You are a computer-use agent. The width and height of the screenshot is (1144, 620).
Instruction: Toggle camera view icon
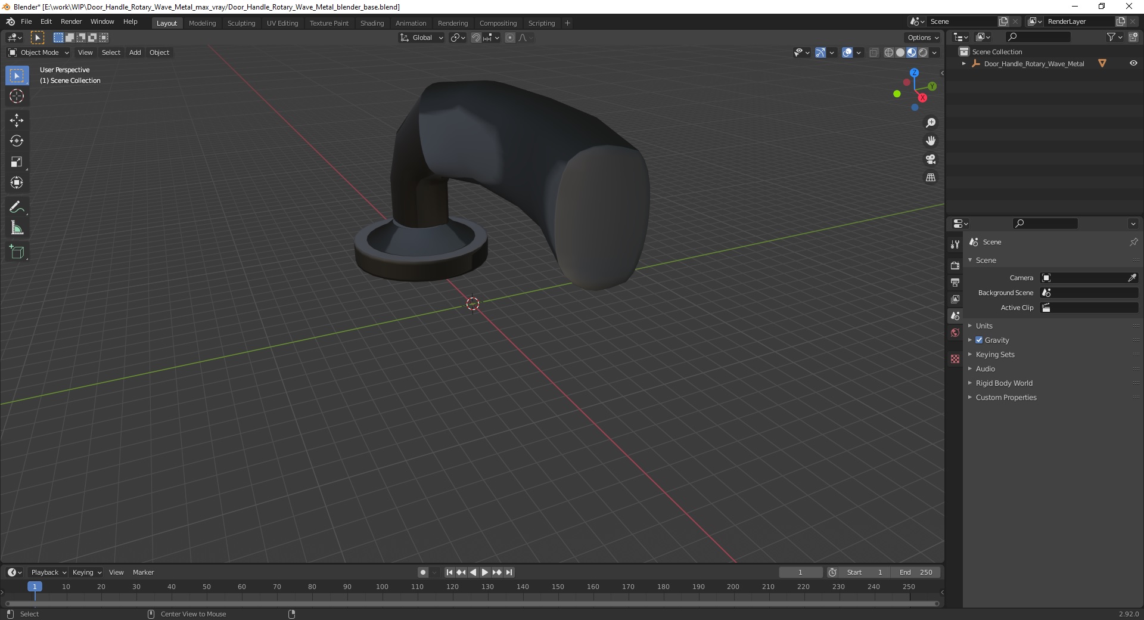[x=931, y=159]
